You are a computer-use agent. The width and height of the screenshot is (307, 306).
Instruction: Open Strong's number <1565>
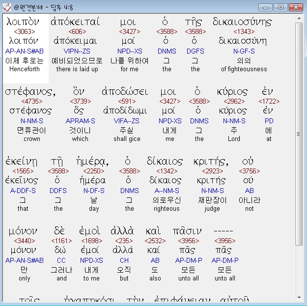[23, 171]
